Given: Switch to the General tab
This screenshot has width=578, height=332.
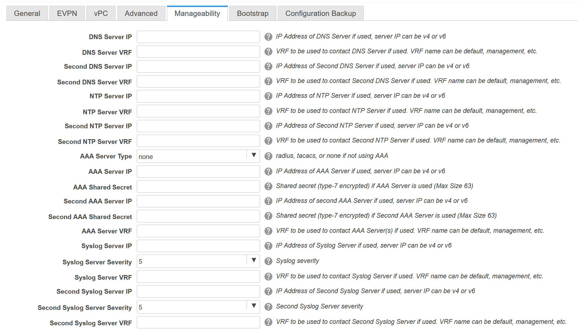Looking at the screenshot, I should click(x=27, y=13).
